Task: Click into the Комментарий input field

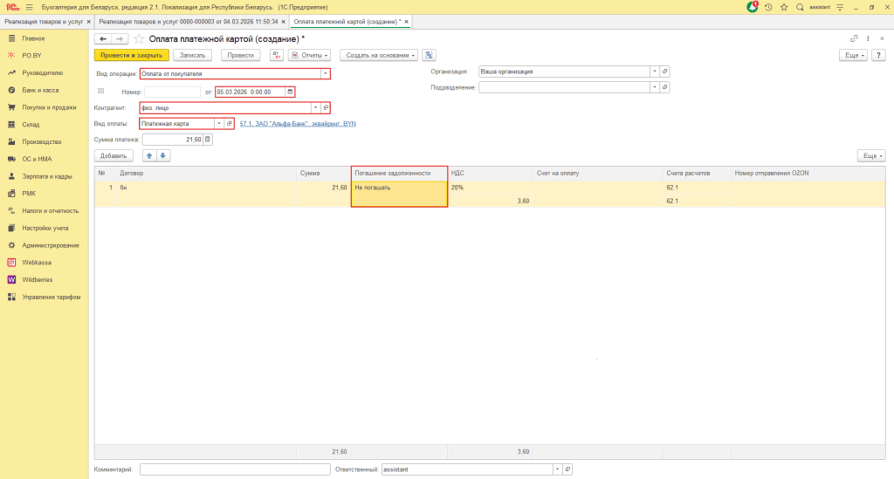Action: [x=233, y=469]
